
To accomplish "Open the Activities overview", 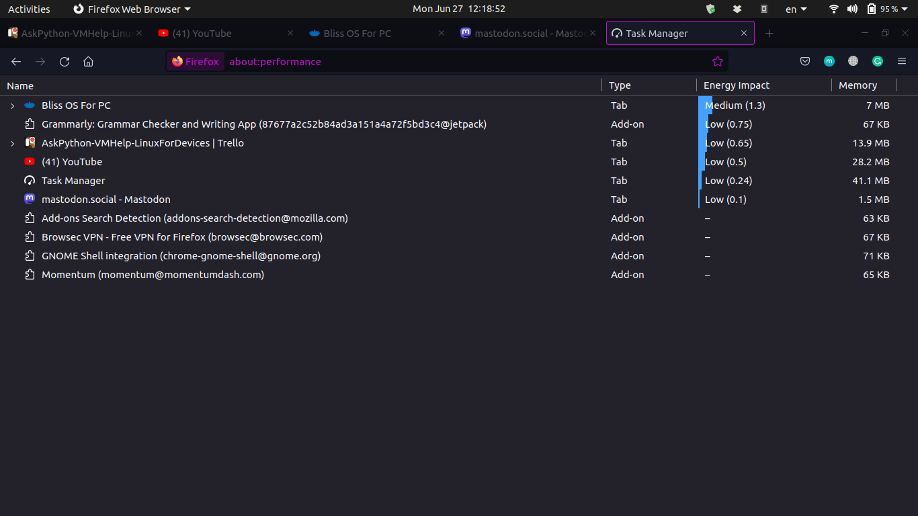I will click(29, 9).
